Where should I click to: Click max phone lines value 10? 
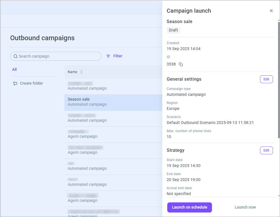click(169, 137)
